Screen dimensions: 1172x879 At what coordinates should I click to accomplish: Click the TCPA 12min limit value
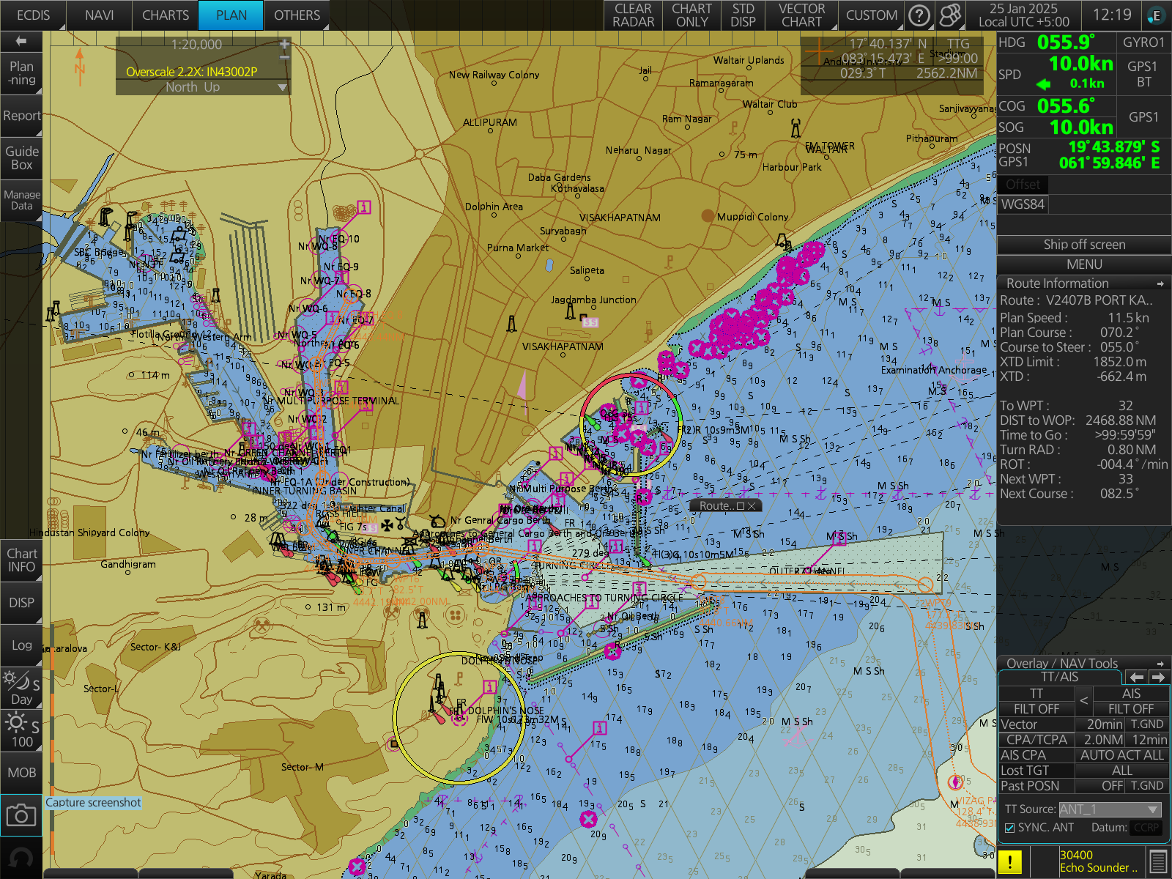click(x=1149, y=740)
